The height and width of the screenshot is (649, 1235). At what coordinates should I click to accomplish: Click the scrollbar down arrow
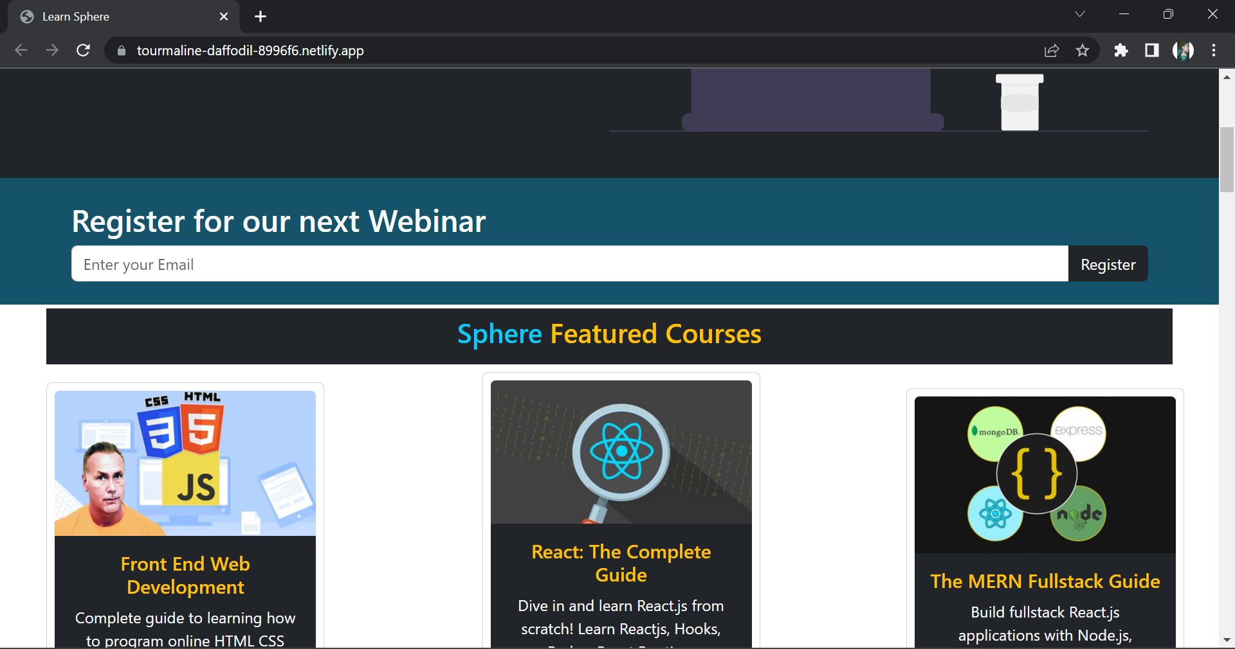click(1227, 641)
